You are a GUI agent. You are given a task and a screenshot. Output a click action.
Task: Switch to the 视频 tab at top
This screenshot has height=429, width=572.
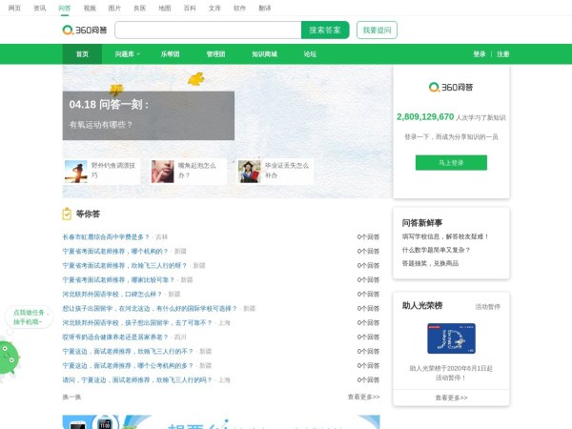click(x=90, y=7)
